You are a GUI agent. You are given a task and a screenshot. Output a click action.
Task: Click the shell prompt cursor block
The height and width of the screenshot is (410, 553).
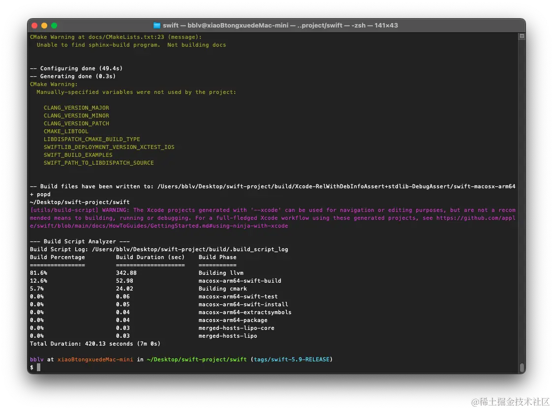point(39,367)
